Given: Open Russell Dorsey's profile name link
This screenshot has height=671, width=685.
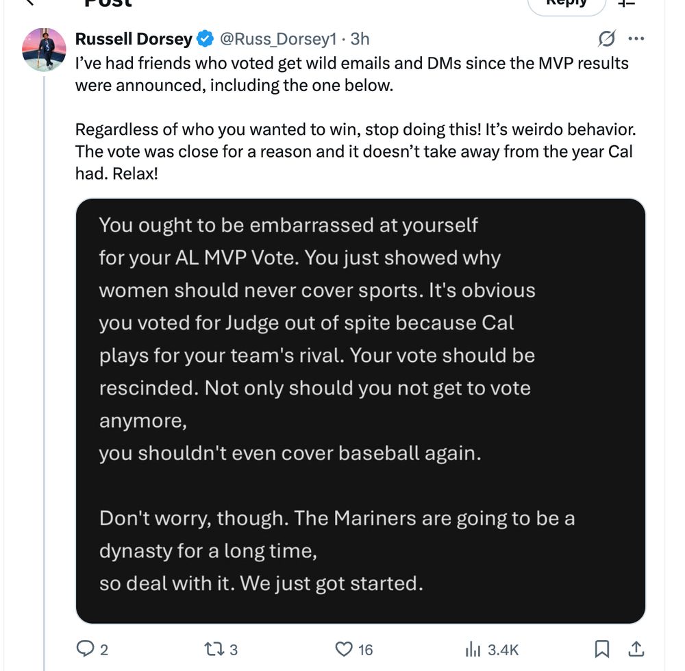Looking at the screenshot, I should tap(134, 39).
